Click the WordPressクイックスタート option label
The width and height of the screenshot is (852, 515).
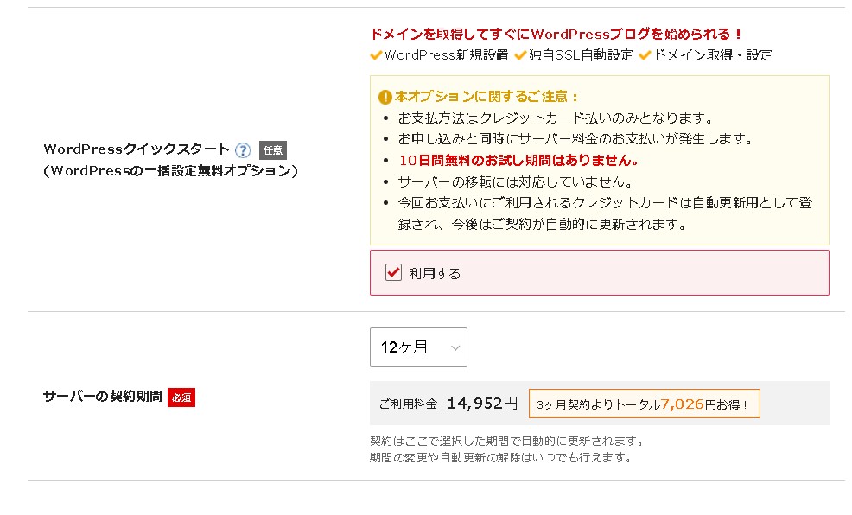137,149
